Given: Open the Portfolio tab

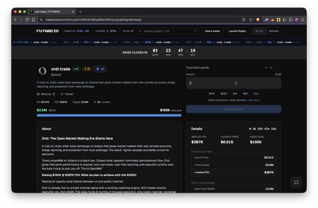Looking at the screenshot, I should pos(274,31).
